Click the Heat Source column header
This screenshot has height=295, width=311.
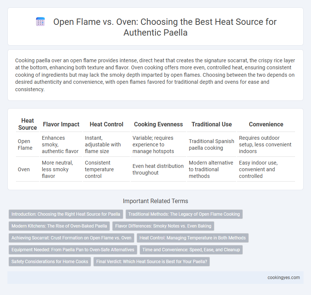(x=27, y=124)
